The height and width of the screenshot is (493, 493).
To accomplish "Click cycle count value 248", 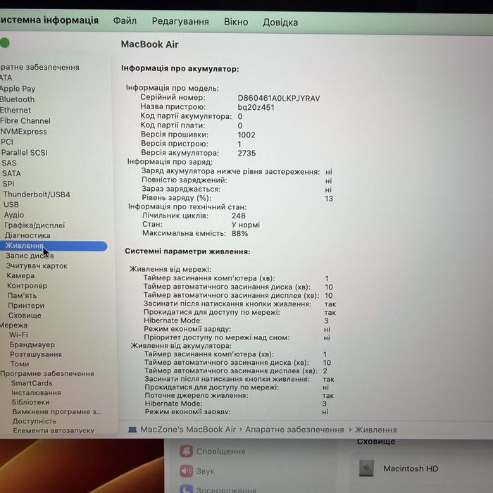I will pos(239,216).
